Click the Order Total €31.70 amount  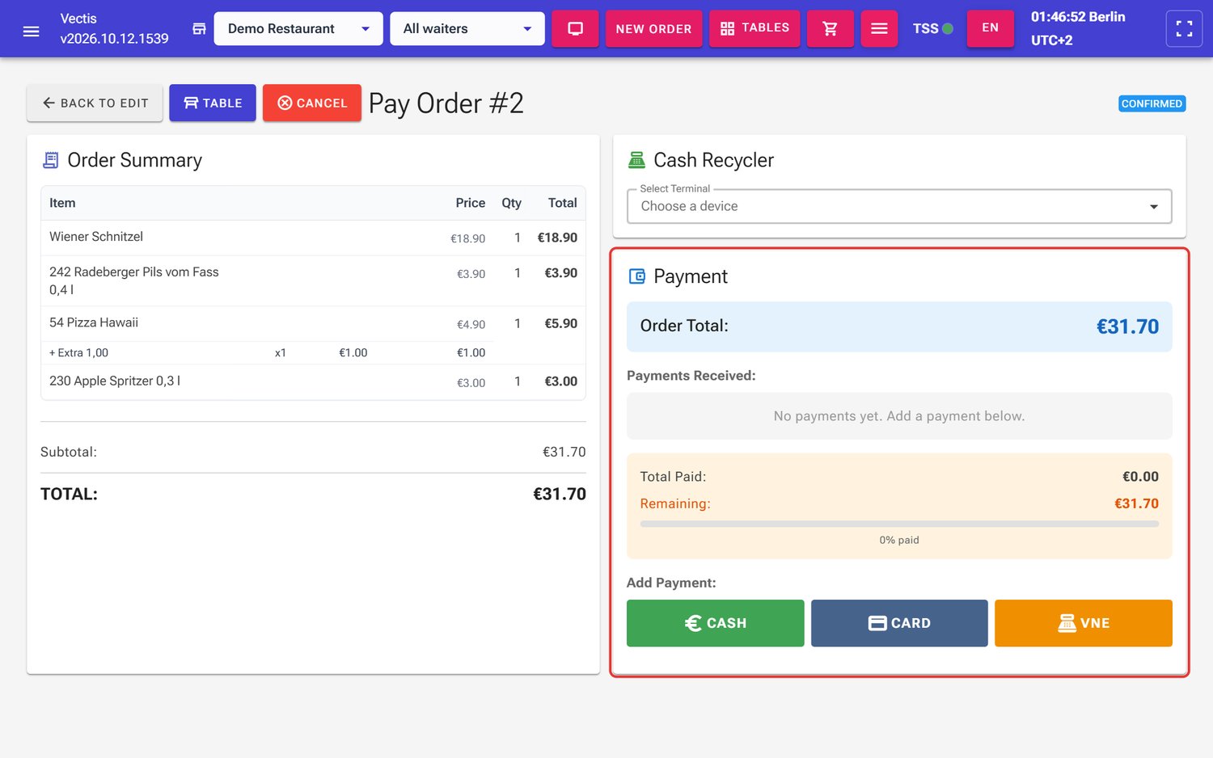(1127, 326)
